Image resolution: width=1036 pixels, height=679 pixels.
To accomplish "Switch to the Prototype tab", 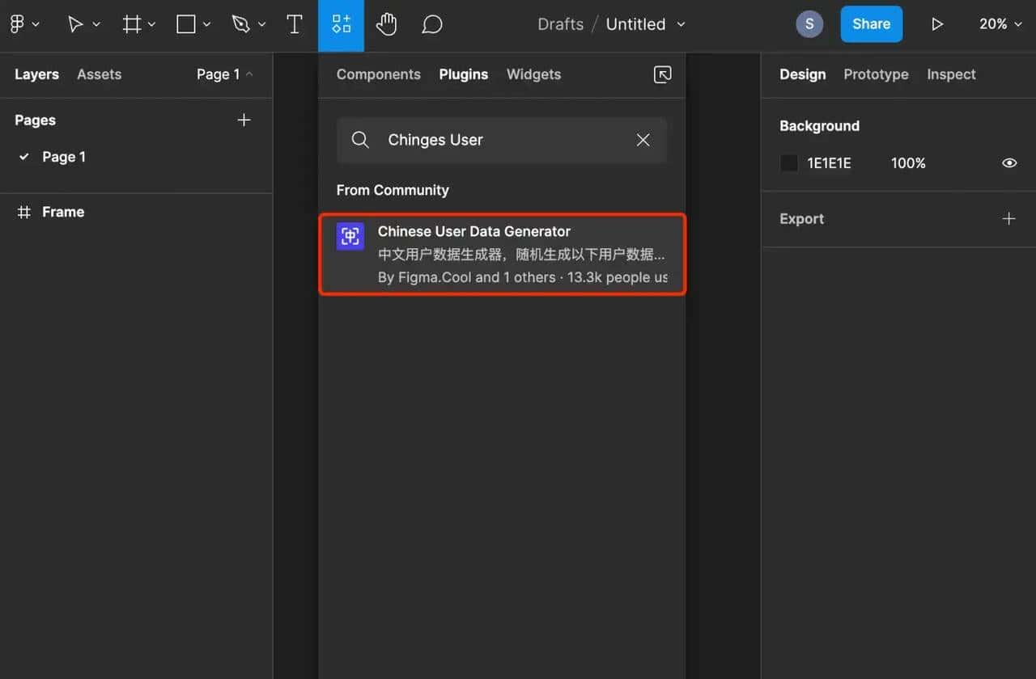I will point(876,74).
